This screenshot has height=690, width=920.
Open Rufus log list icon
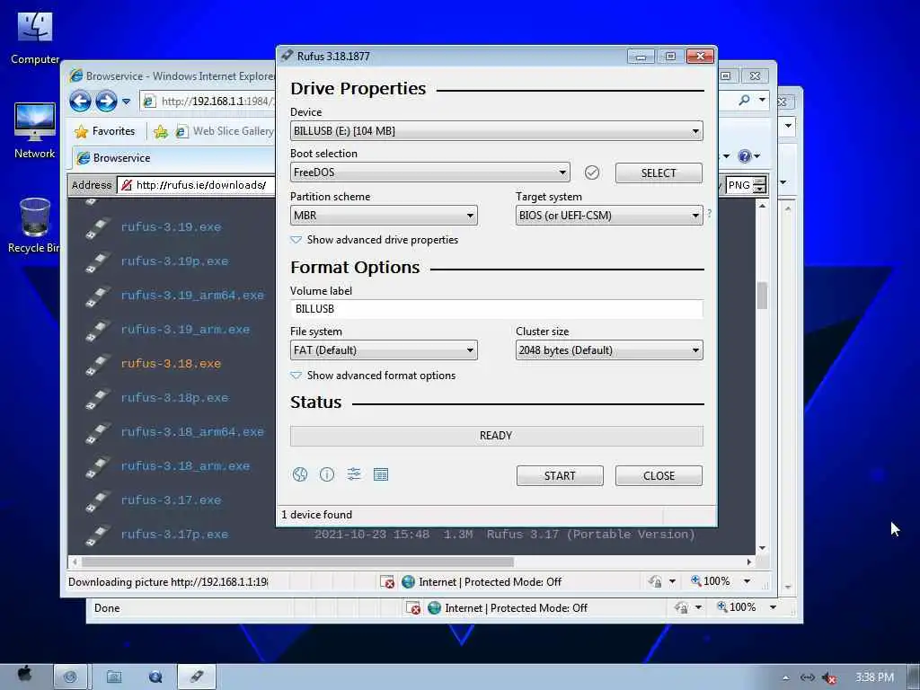coord(381,474)
